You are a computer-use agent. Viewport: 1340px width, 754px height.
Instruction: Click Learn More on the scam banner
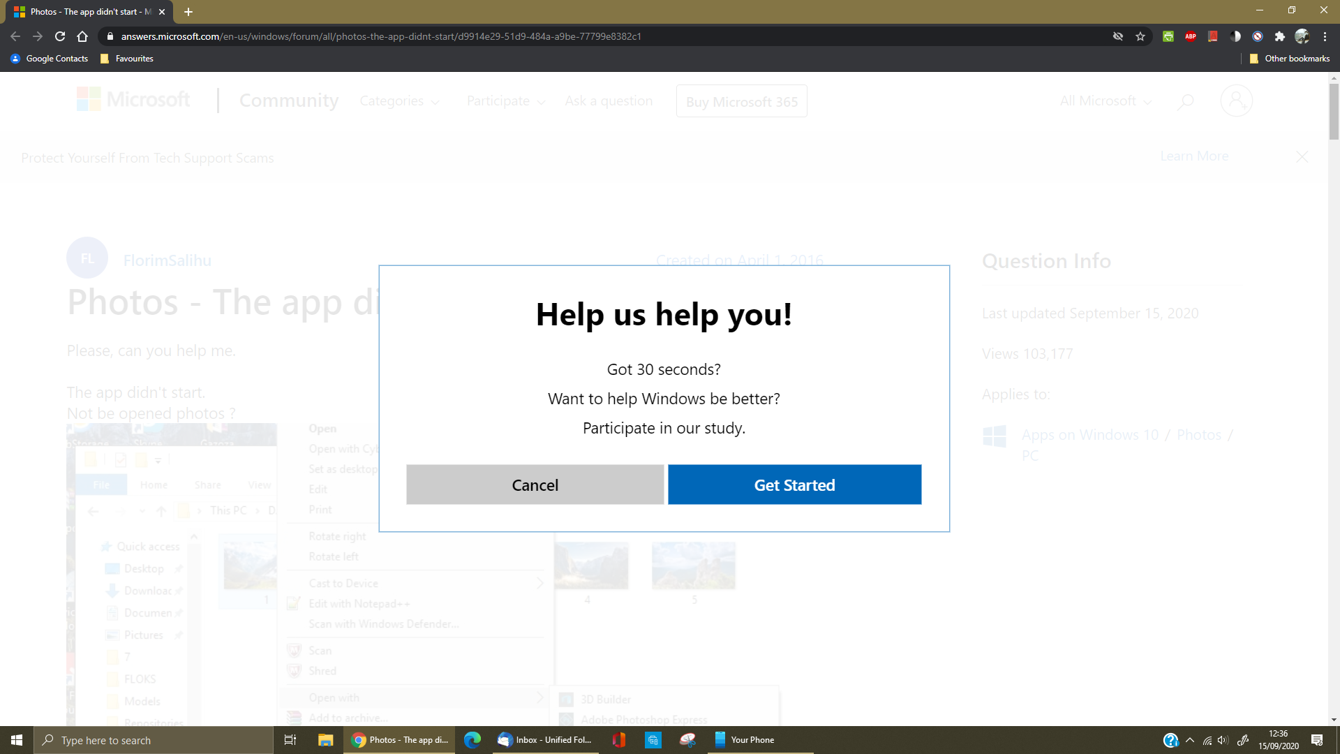1194,156
